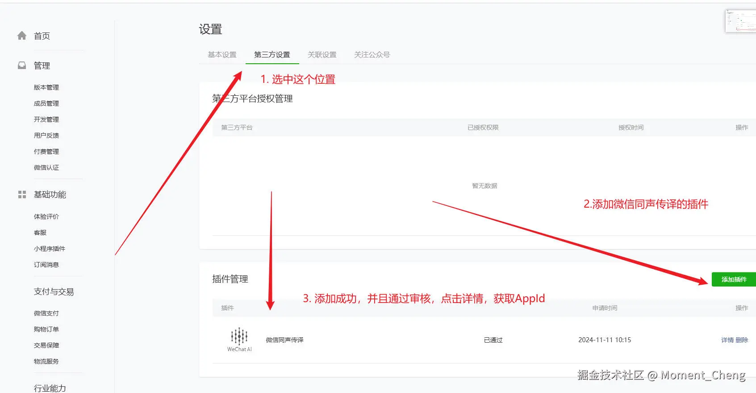The height and width of the screenshot is (393, 756).
Task: Click the 设置 page title
Action: coord(210,29)
